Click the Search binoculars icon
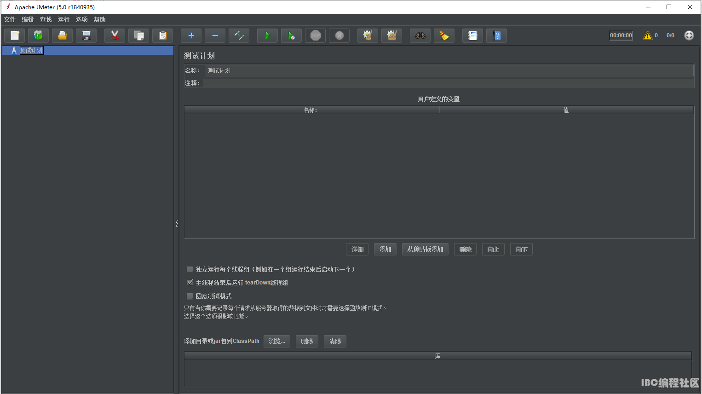 point(420,35)
